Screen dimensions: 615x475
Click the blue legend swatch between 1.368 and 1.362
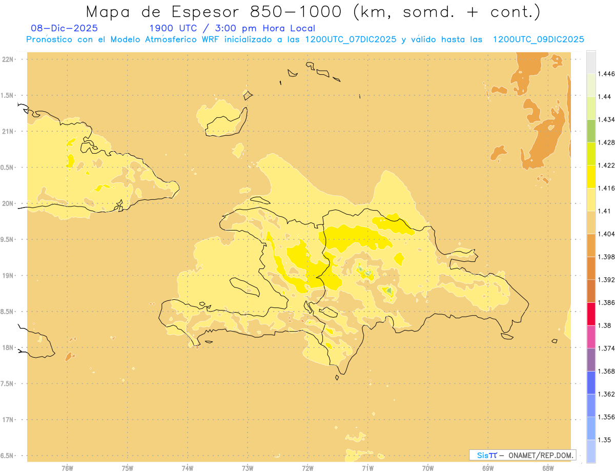(591, 382)
